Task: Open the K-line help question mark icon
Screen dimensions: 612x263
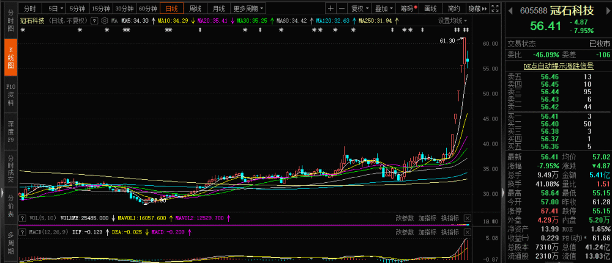Action: 94,21
